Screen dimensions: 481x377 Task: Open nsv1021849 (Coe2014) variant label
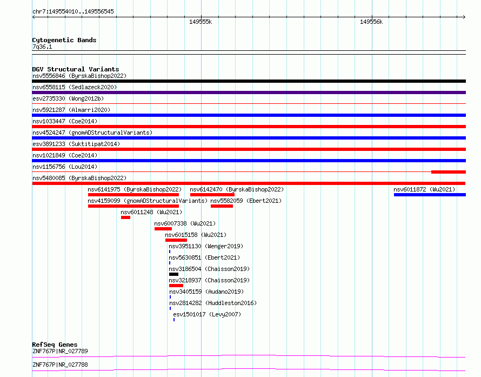(x=65, y=155)
